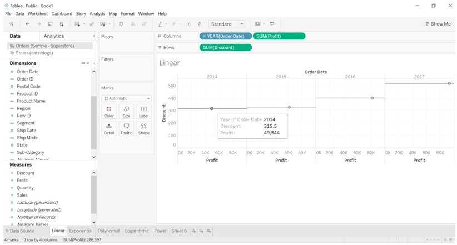Click the SUM(Discount) pill on Rows
Image resolution: width=457 pixels, height=245 pixels.
coord(225,48)
